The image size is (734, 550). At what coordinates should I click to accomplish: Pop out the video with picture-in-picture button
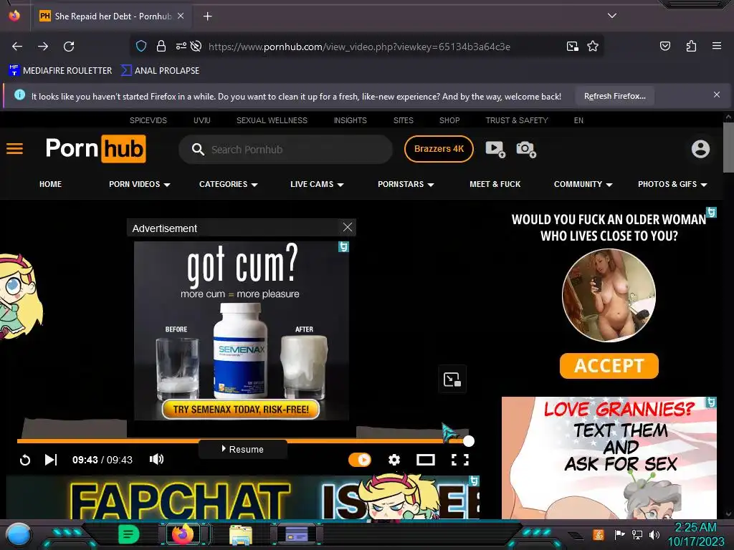coord(452,379)
